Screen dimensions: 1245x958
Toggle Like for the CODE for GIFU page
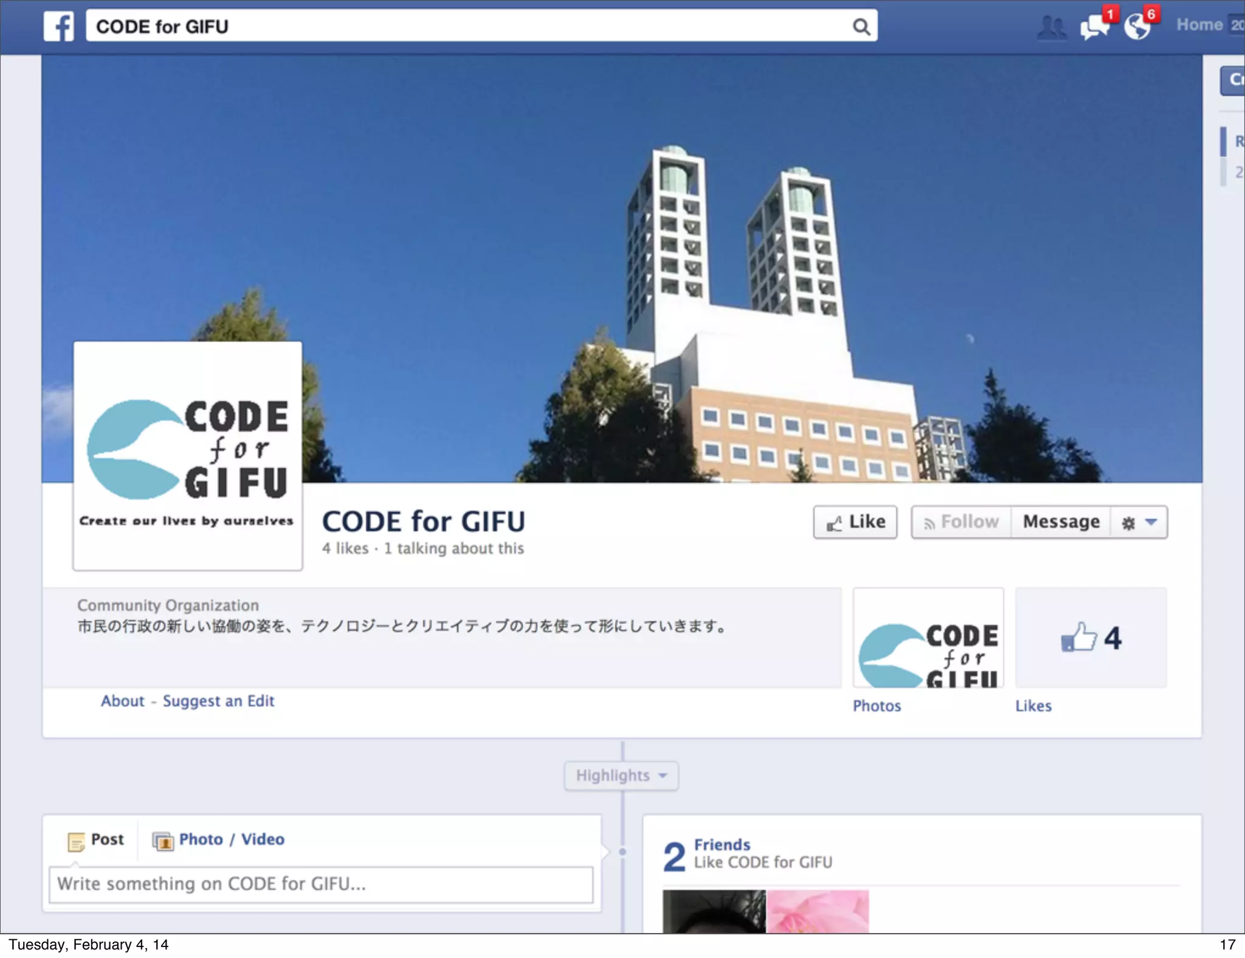tap(855, 522)
